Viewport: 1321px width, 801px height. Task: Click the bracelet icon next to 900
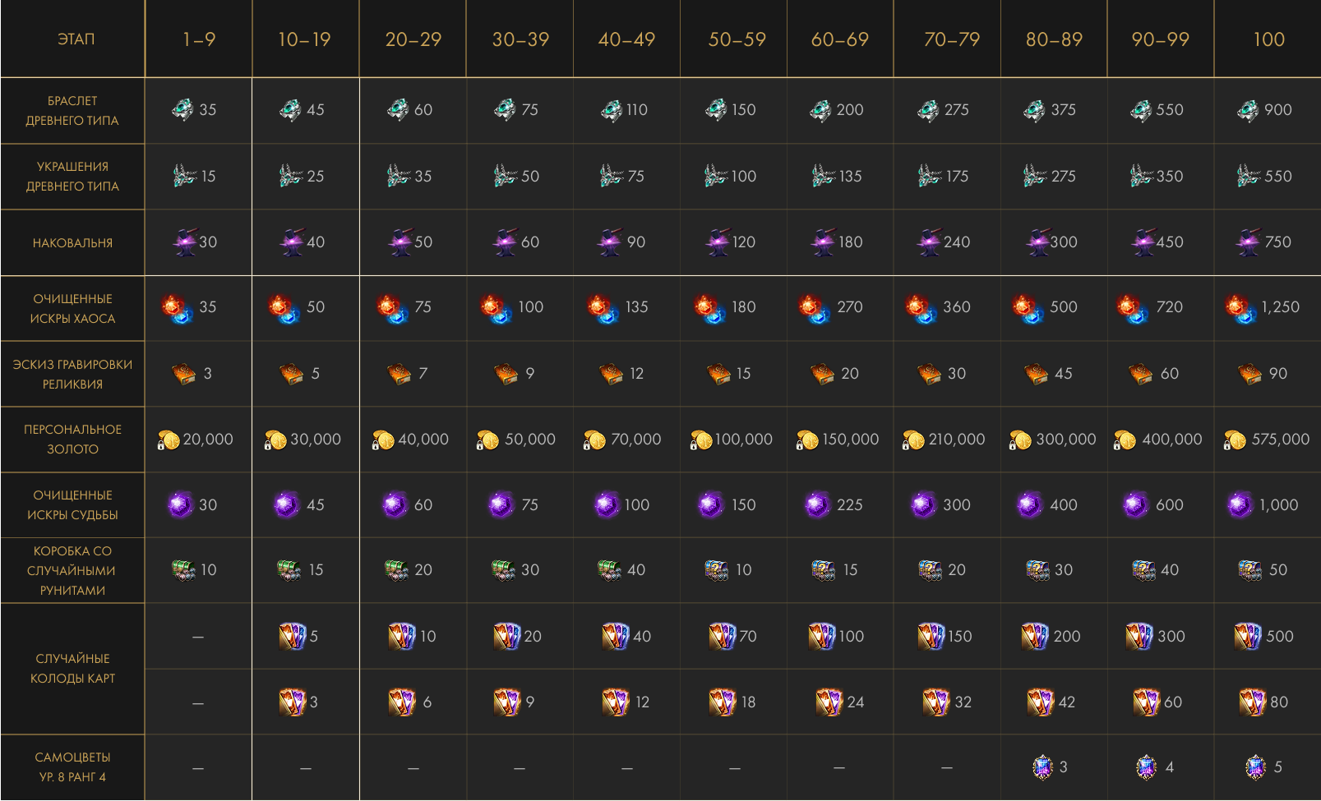(x=1248, y=109)
